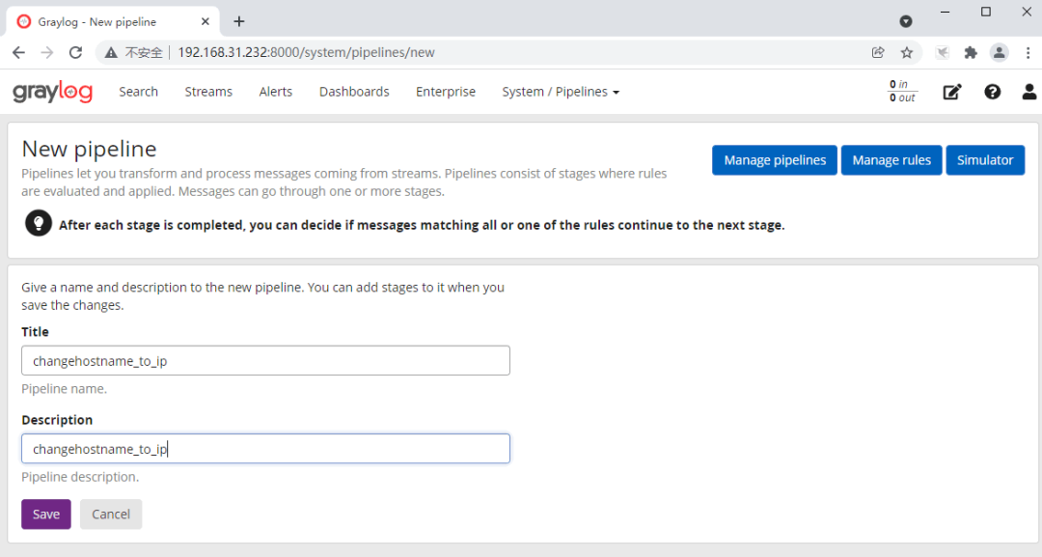Save the new pipeline

pos(46,515)
